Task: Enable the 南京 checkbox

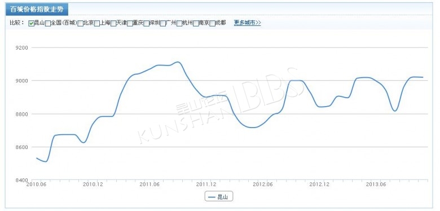Action: pyautogui.click(x=196, y=24)
